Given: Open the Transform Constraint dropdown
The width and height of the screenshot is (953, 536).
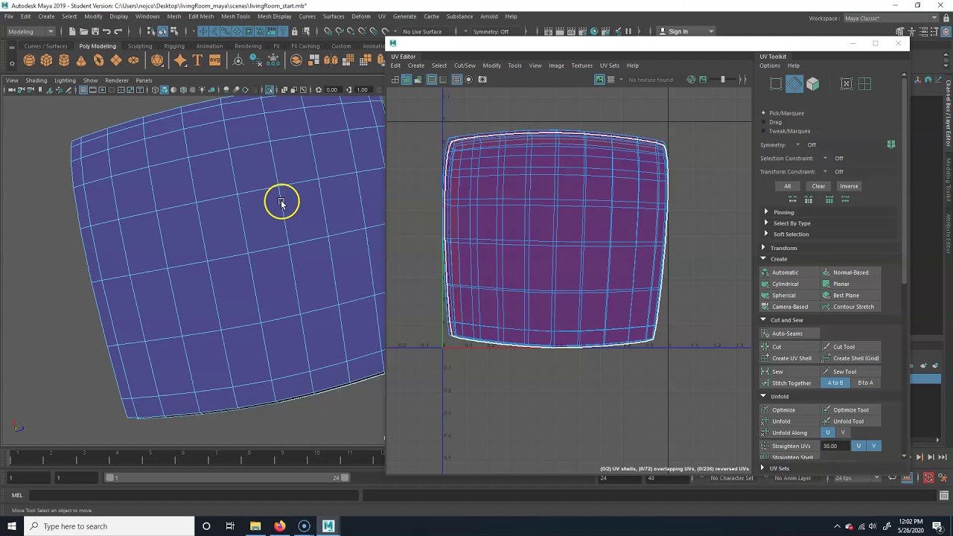Looking at the screenshot, I should [825, 172].
